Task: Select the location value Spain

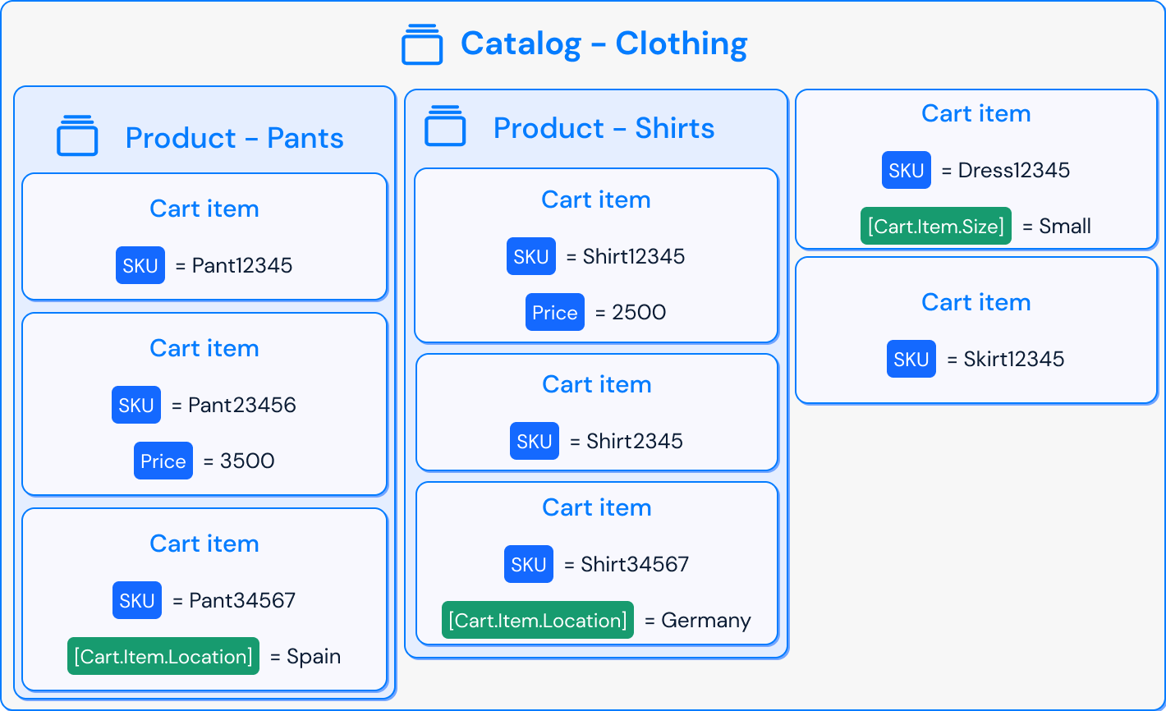Action: click(x=314, y=657)
